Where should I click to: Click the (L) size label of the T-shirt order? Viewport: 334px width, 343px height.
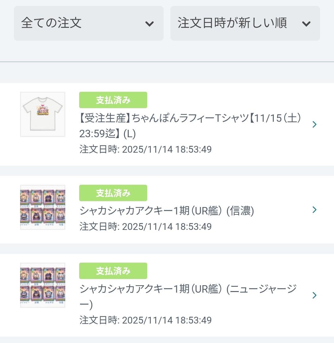tap(129, 134)
